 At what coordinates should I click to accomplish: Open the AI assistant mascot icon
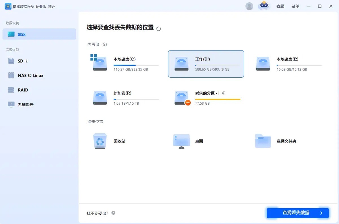click(x=264, y=6)
